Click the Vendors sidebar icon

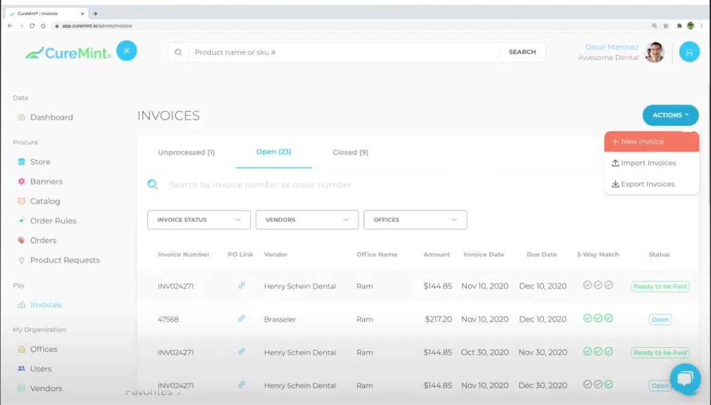[x=21, y=388]
